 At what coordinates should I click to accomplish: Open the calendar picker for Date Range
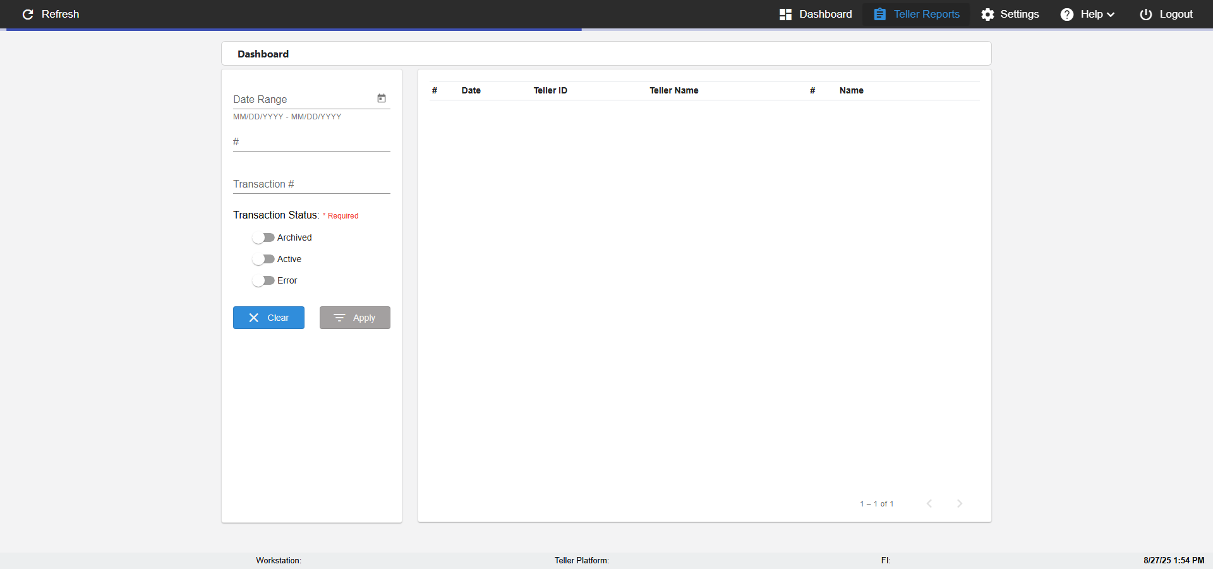[x=382, y=99]
